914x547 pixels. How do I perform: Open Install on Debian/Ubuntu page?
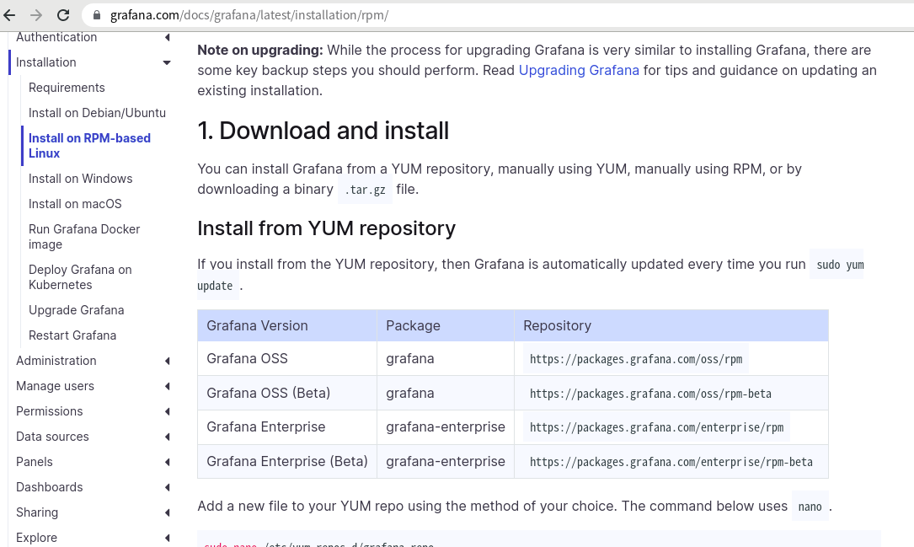click(98, 113)
